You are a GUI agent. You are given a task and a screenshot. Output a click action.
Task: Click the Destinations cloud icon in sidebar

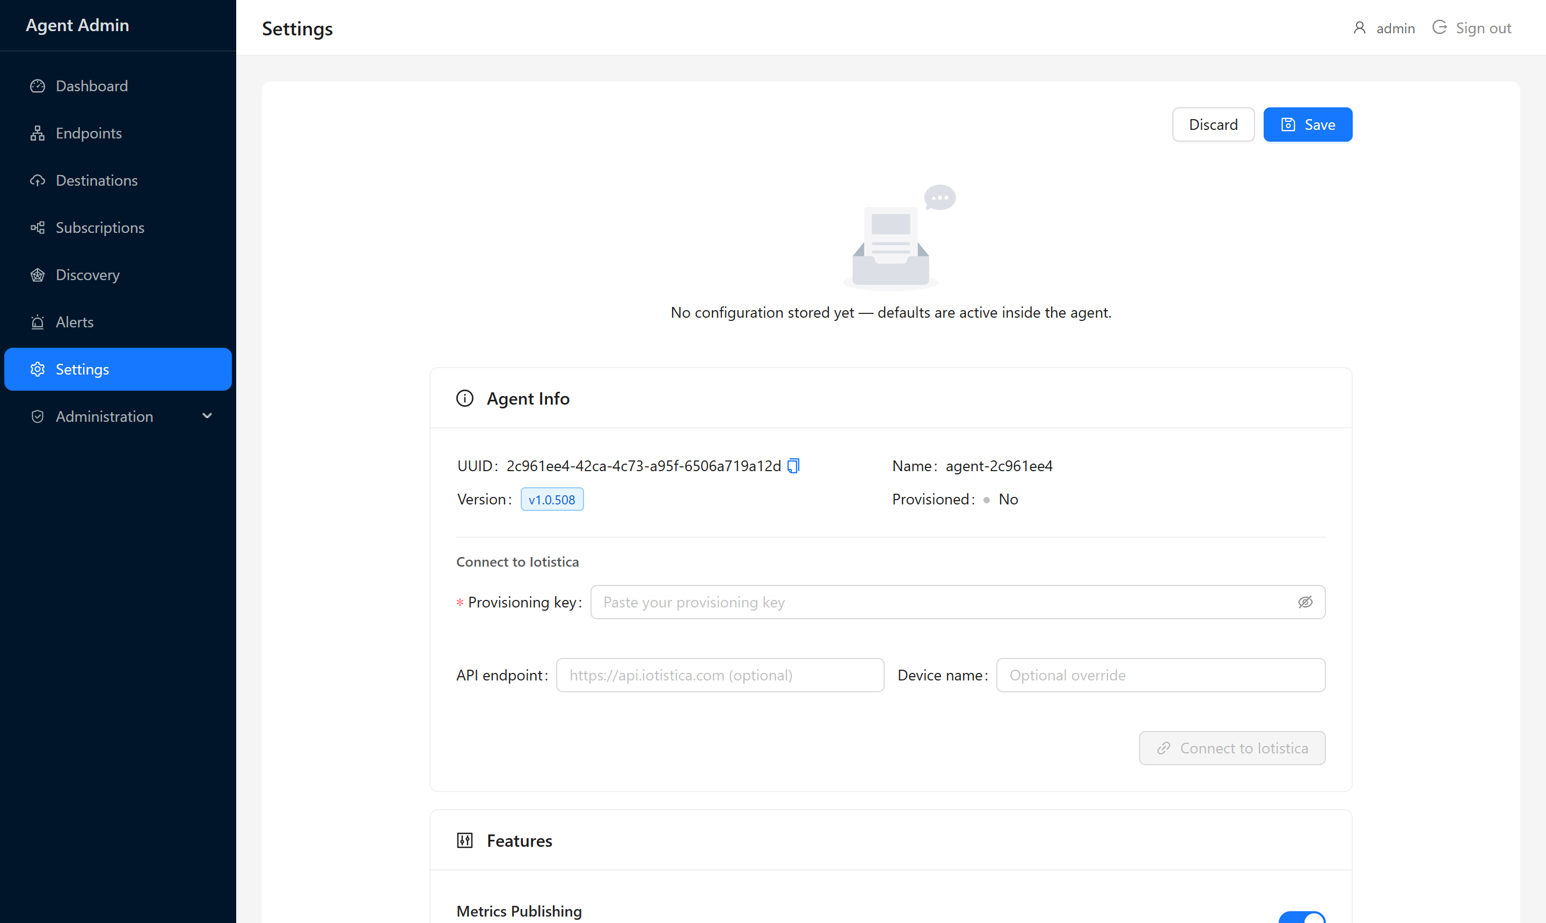click(38, 180)
